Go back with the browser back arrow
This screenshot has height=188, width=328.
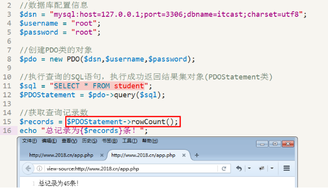[28, 168]
